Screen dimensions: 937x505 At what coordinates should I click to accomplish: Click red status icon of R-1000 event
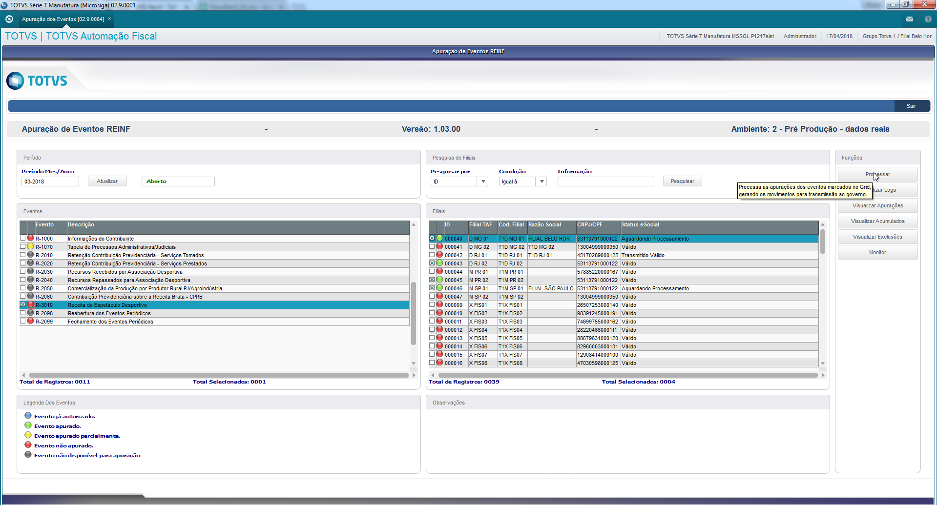30,238
